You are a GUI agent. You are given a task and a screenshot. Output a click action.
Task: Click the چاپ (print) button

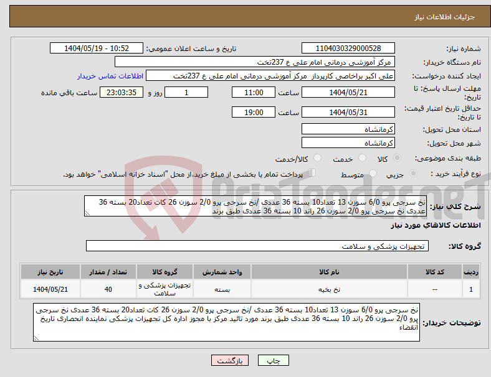pos(273,360)
